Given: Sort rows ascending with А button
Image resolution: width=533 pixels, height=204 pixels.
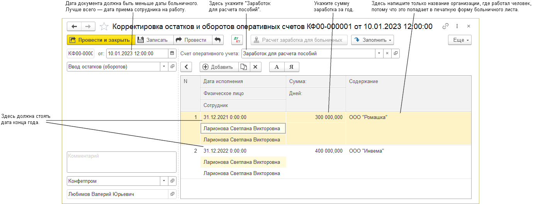Looking at the screenshot, I should 277,67.
